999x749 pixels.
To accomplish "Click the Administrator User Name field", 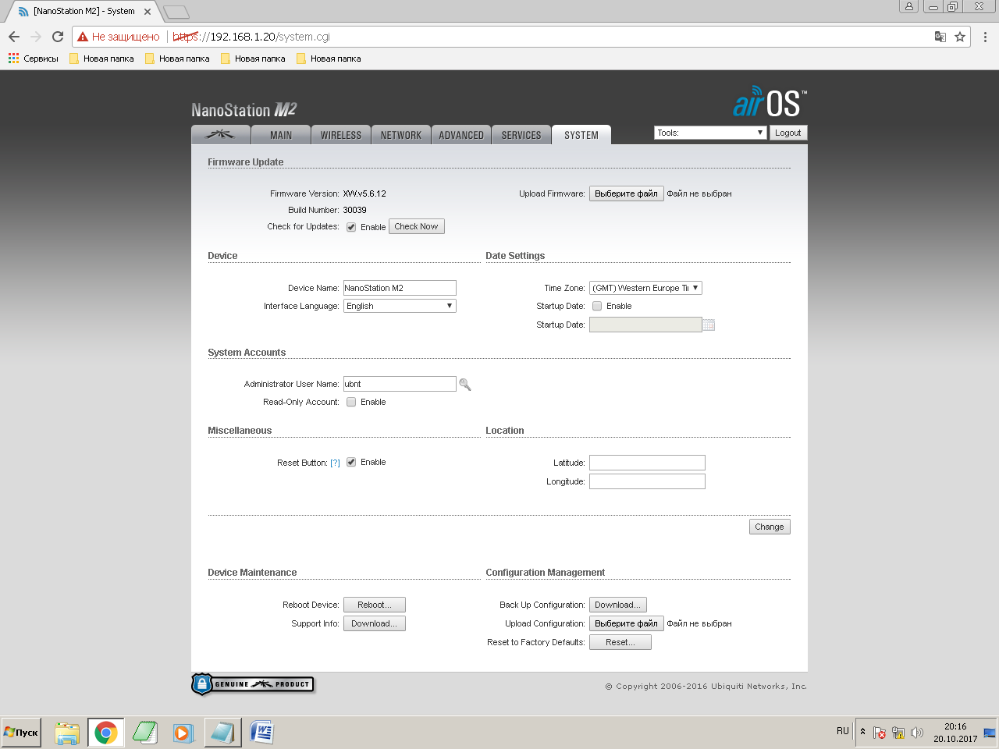I will (400, 384).
